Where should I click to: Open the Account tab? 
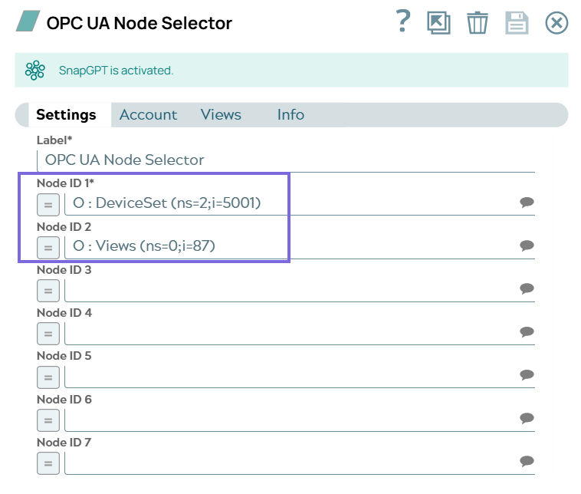coord(148,114)
